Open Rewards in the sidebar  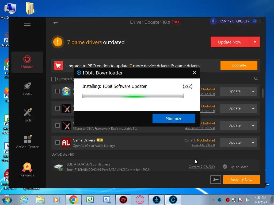(27, 170)
